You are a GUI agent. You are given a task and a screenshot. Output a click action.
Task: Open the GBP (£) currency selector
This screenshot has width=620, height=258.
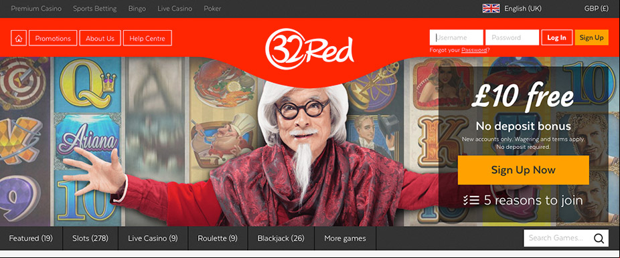(x=597, y=8)
